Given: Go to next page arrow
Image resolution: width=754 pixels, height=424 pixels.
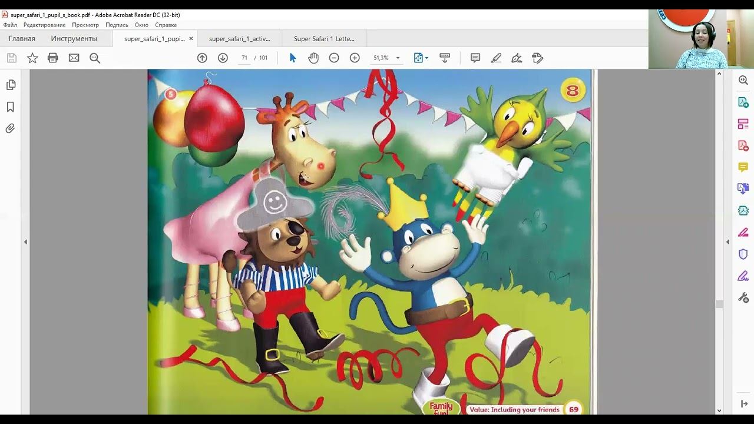Looking at the screenshot, I should [x=223, y=58].
